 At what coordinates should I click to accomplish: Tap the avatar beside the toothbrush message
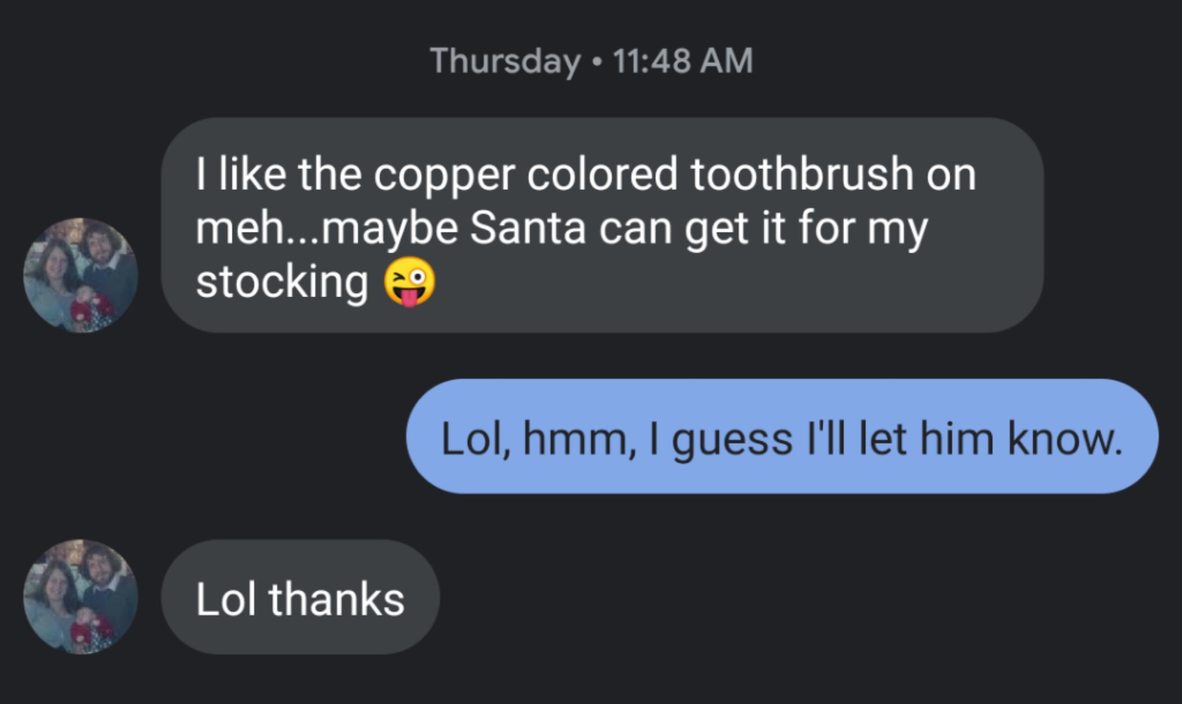coord(80,275)
